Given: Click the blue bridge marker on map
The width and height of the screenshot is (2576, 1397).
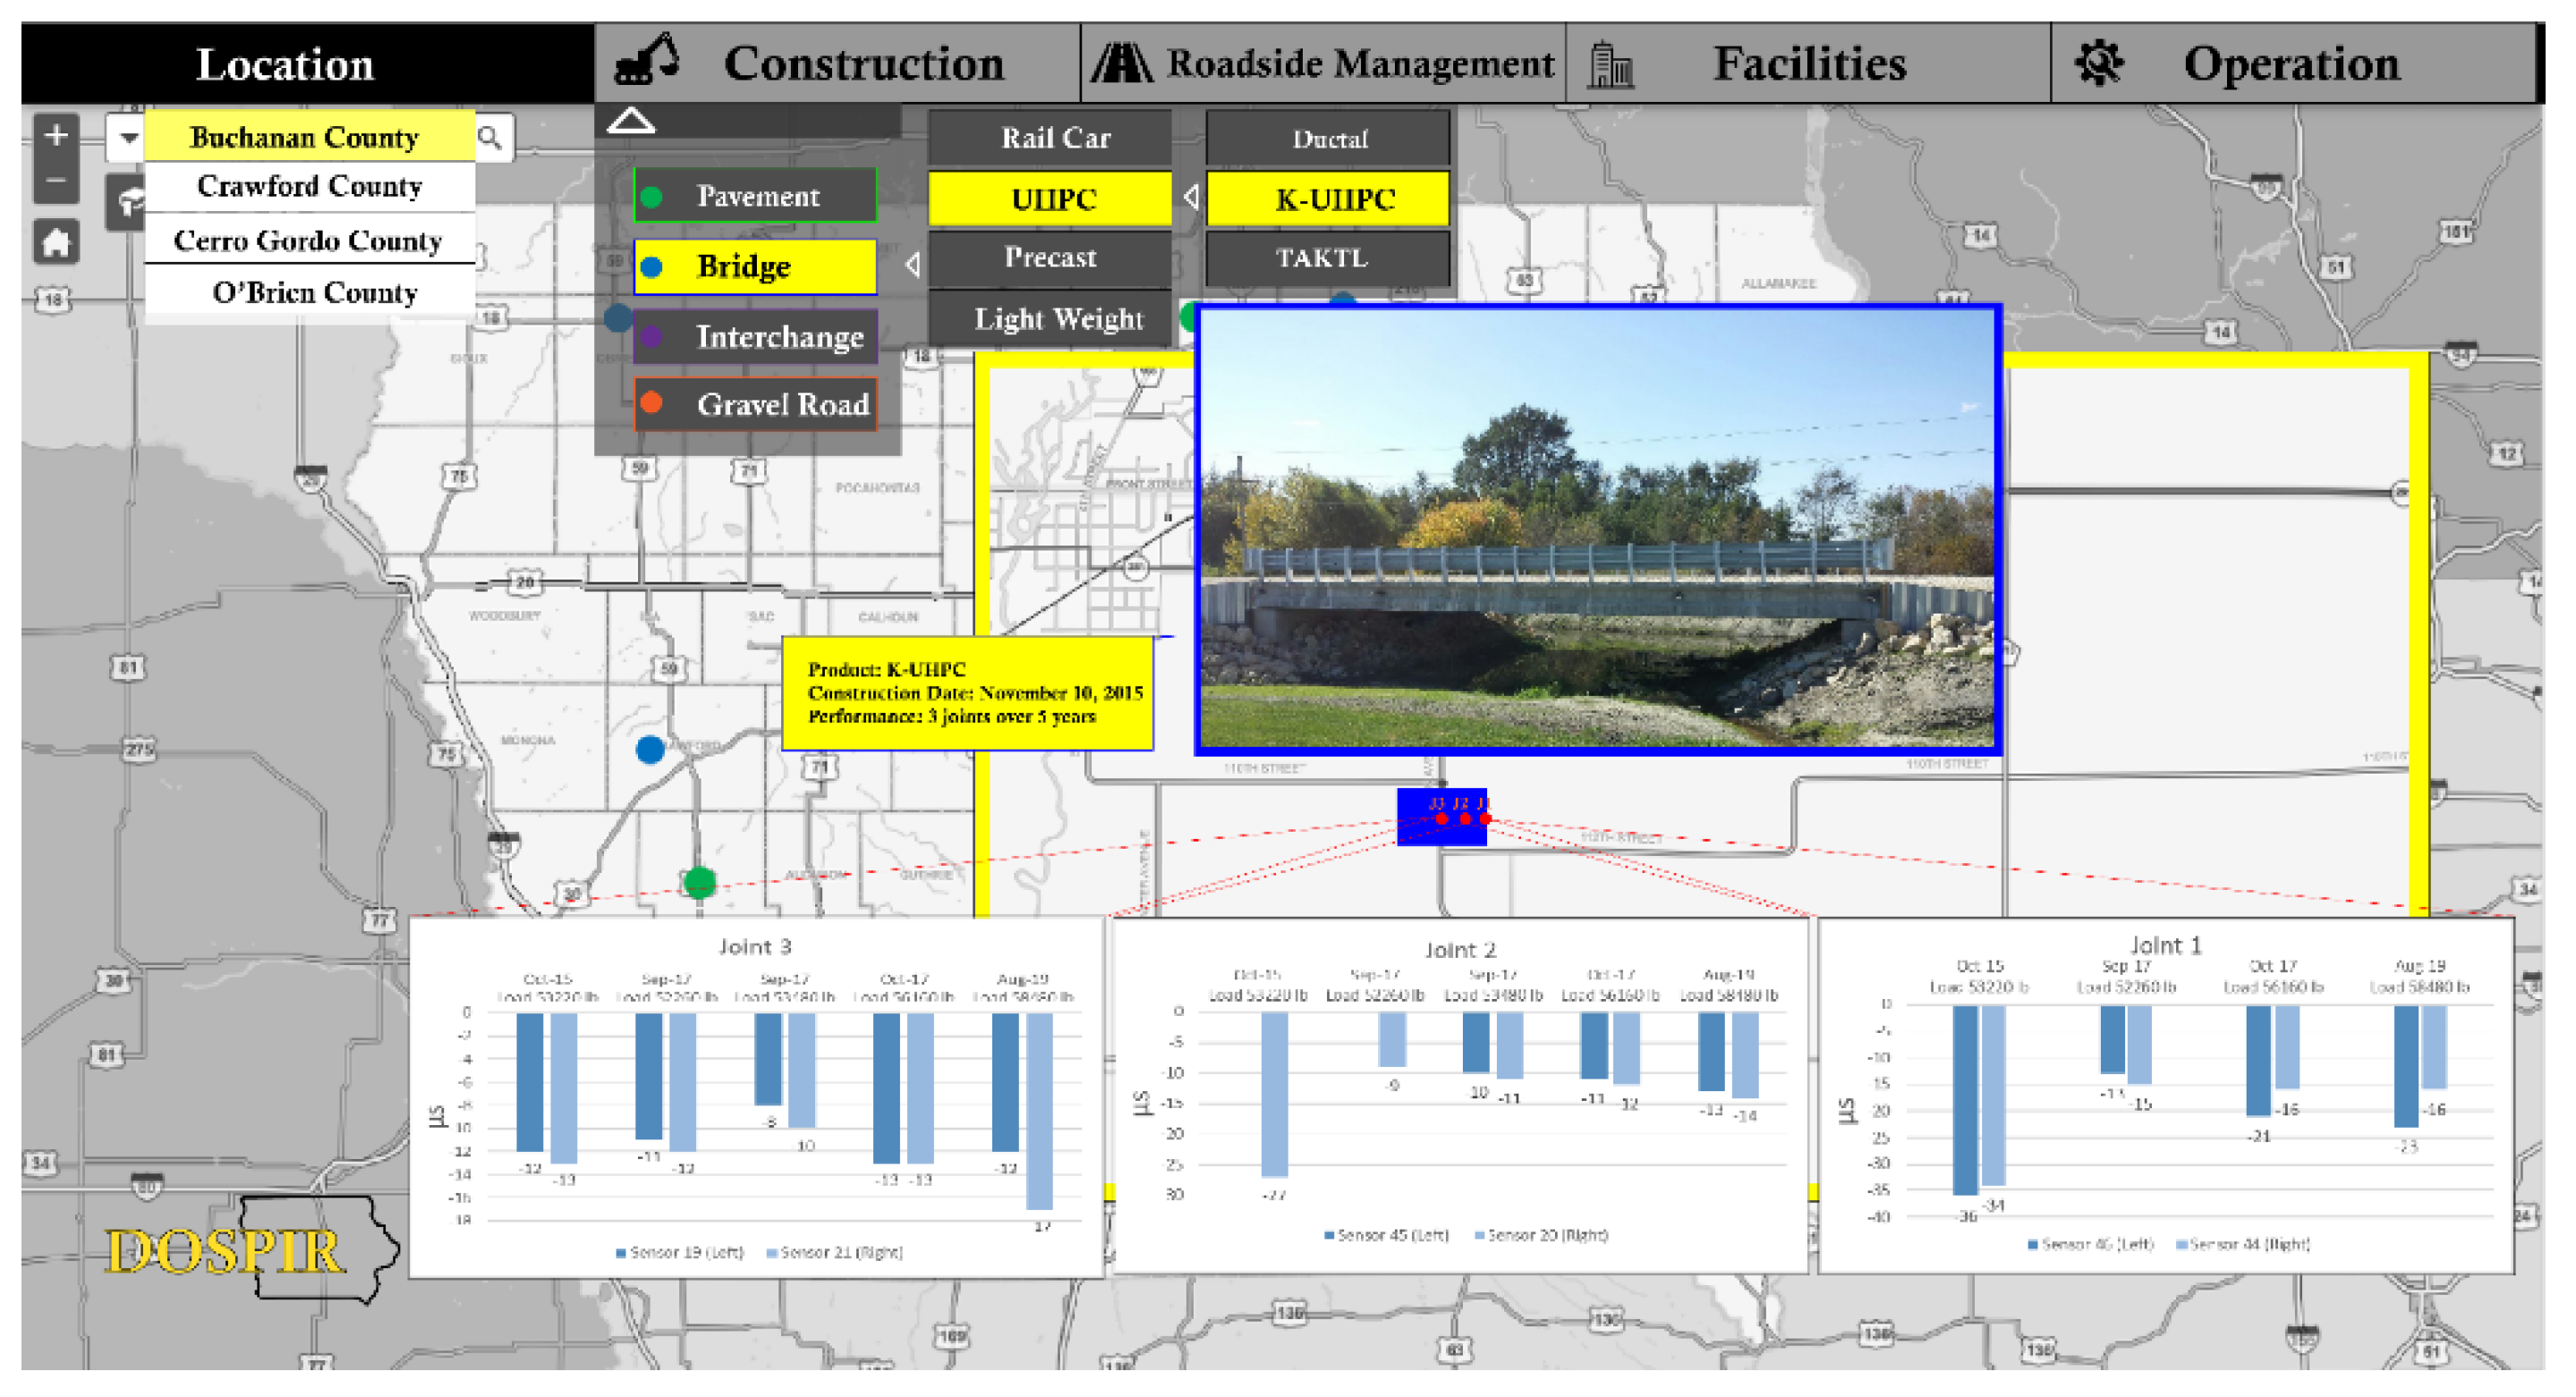Looking at the screenshot, I should (x=650, y=749).
